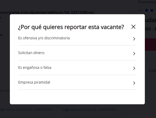Image resolution: width=156 pixels, height=118 pixels.
Task: Open second 'Ingeniería Industrial y Administr...' link behind dialog
Action: click(91, 109)
